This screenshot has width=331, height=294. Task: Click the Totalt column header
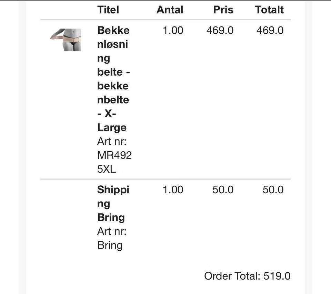point(269,10)
